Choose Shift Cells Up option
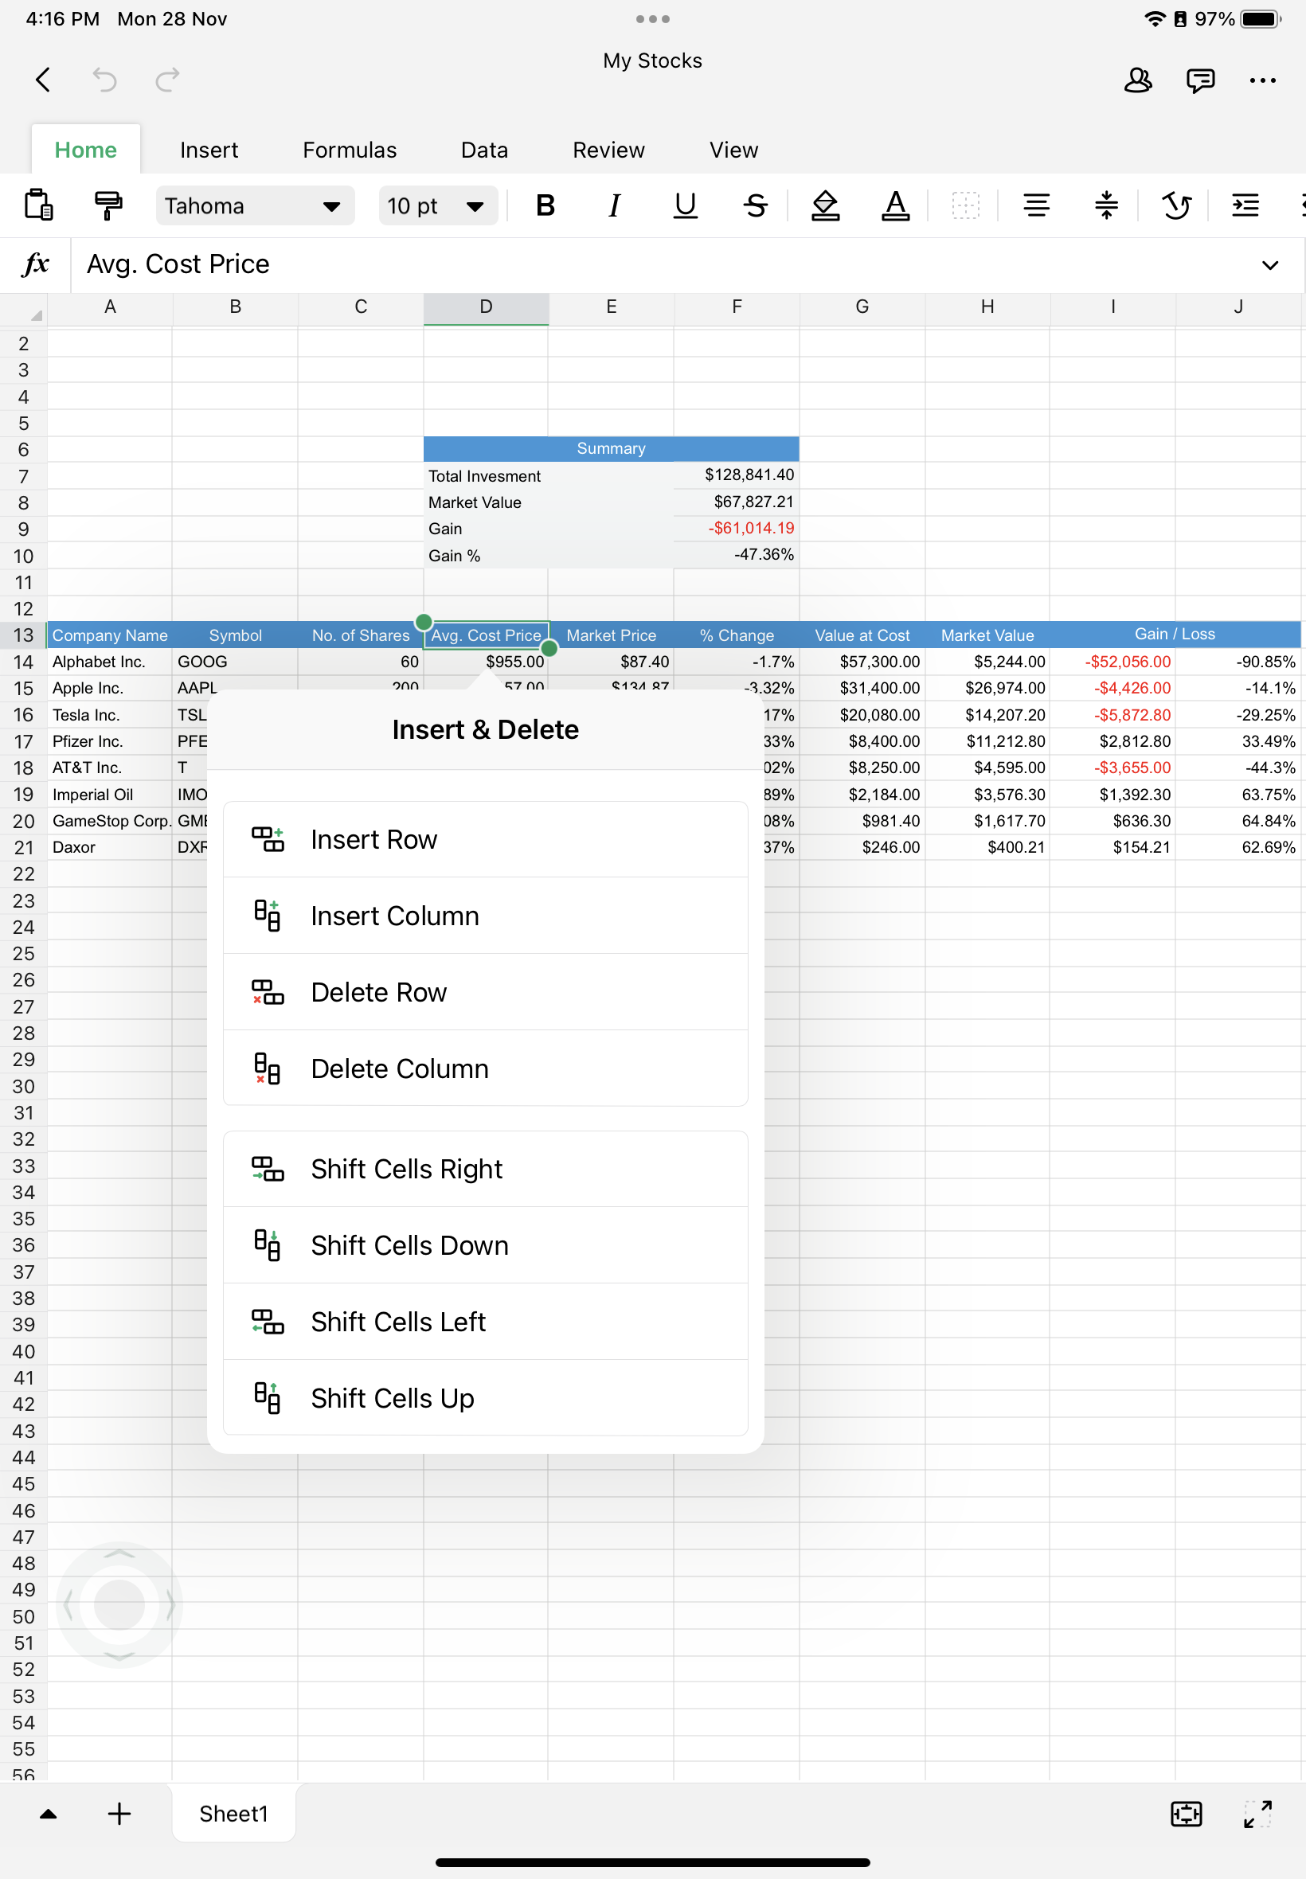 (x=485, y=1398)
